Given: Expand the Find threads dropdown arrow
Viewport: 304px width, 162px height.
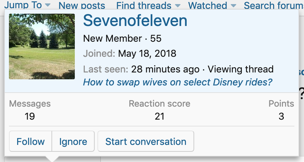Looking at the screenshot, I should point(177,5).
